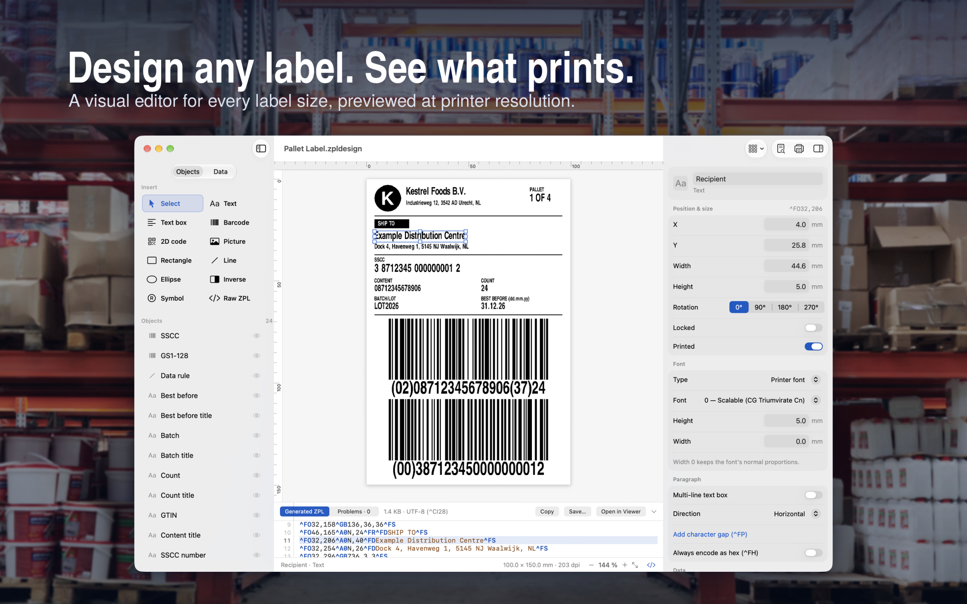Open the grid view dropdown in toolbar

756,149
